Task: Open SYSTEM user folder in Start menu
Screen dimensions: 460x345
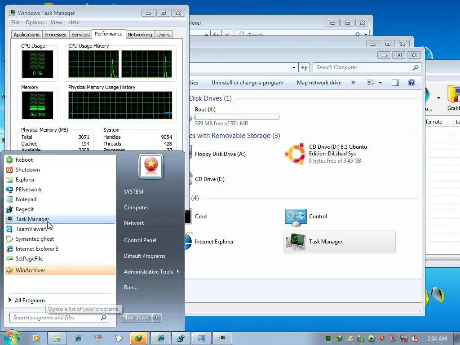Action: point(133,192)
